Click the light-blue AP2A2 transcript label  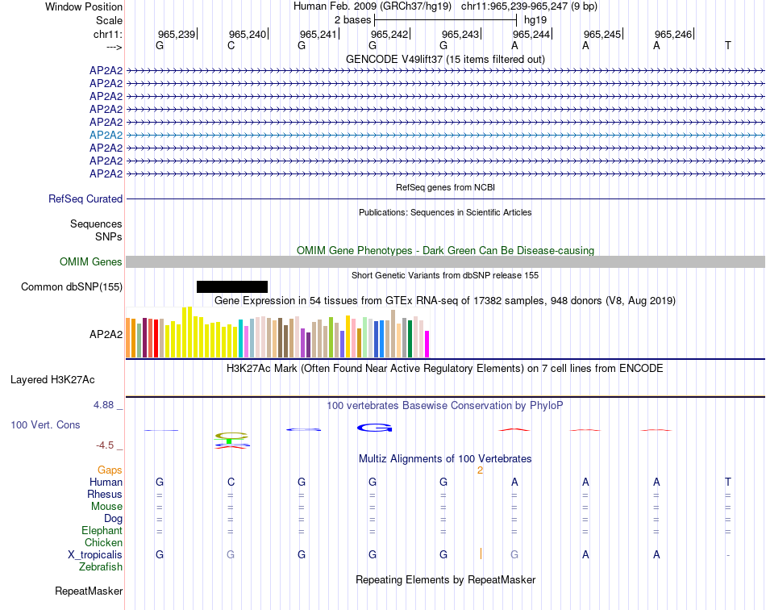[106, 135]
